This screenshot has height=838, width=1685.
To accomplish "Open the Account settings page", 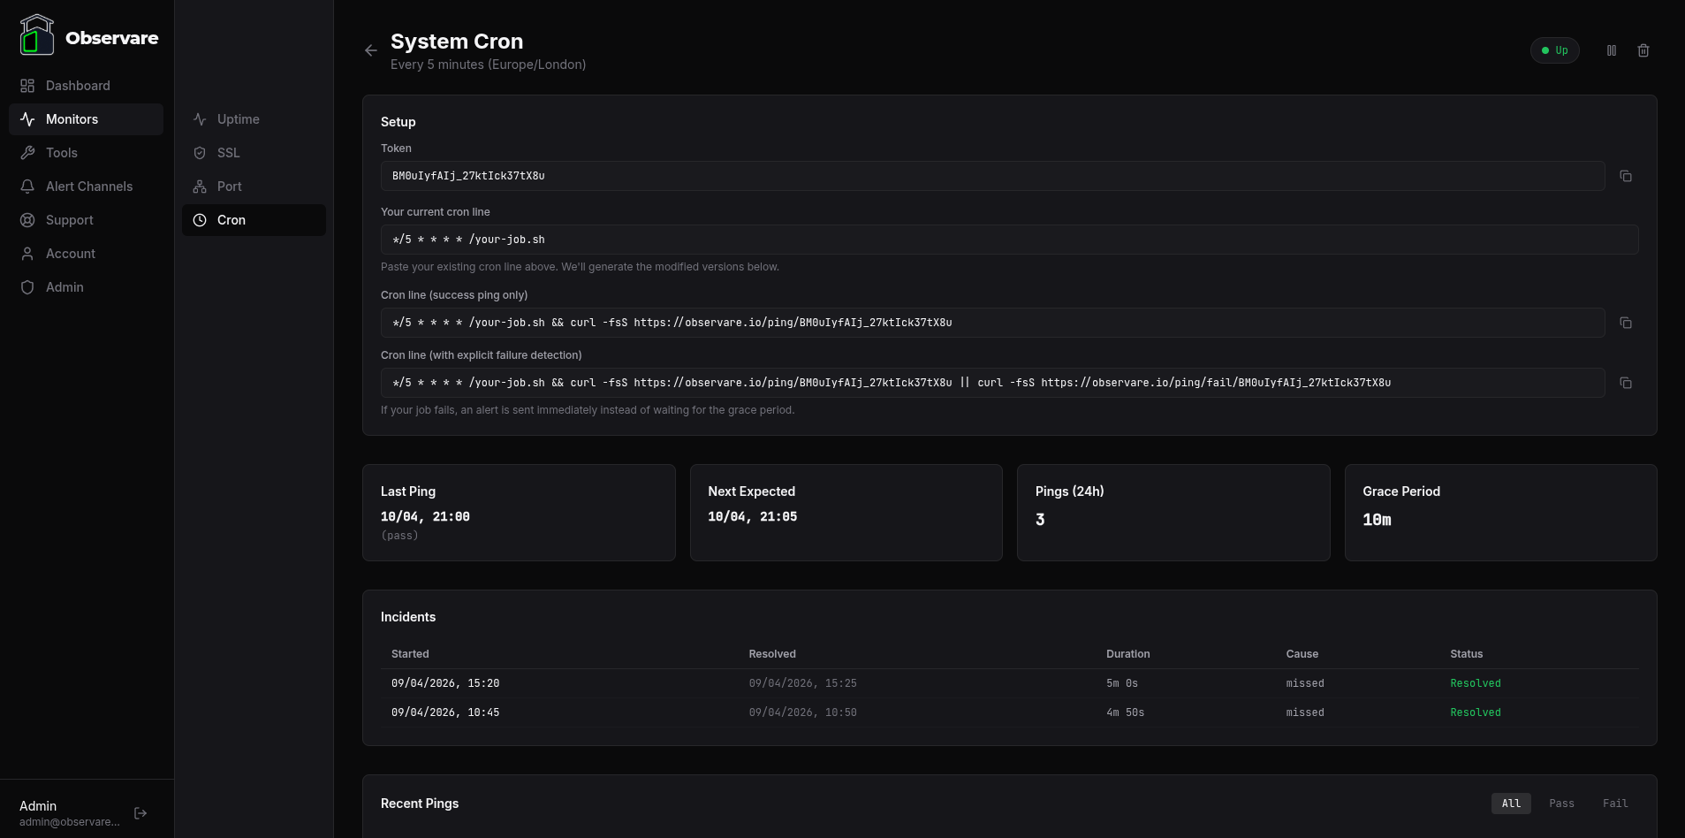I will point(71,253).
